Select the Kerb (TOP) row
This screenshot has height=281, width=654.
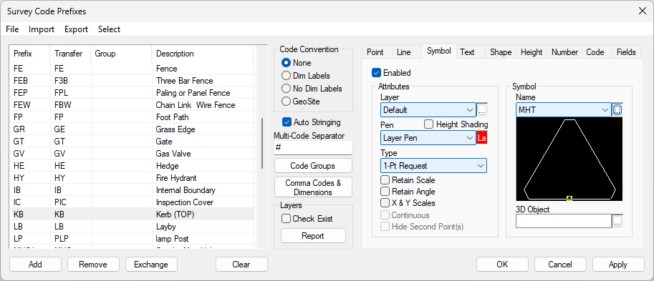click(132, 215)
